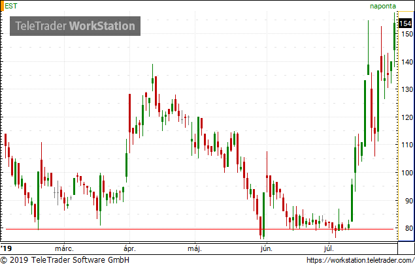Click the 140 price axis label
Viewport: 415px width, 266px height.
click(x=407, y=62)
